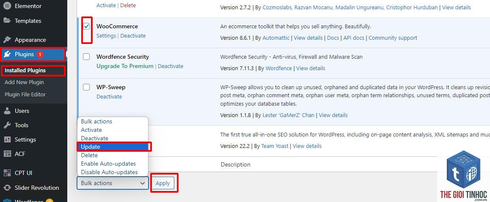Viewport: 490px width, 202px height.
Task: Click the Slider Revolution refresh icon
Action: pos(7,188)
